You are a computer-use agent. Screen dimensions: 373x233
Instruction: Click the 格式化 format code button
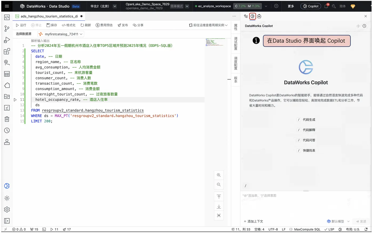pyautogui.click(x=68, y=25)
